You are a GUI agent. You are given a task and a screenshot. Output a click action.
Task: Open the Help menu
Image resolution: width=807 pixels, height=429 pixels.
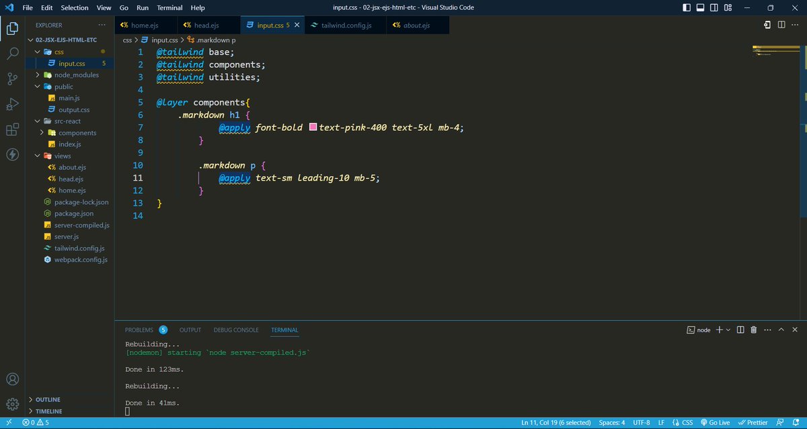(198, 7)
